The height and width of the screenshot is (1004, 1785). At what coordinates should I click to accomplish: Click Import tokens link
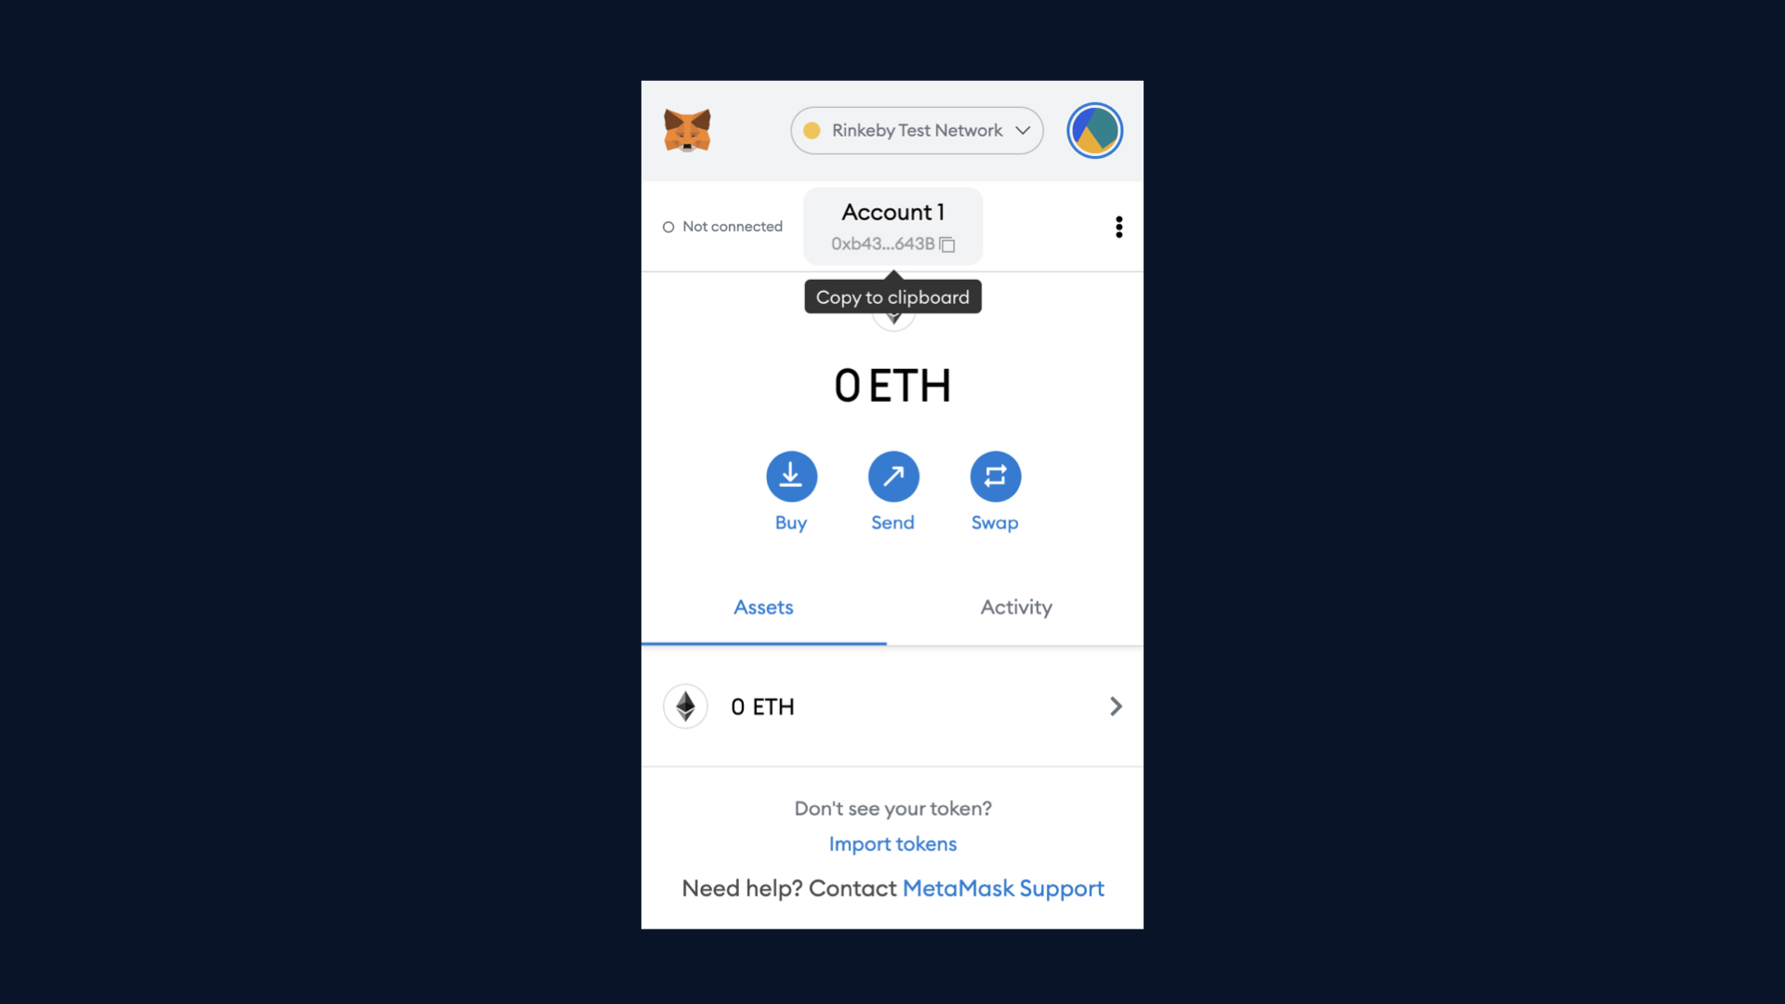point(892,843)
